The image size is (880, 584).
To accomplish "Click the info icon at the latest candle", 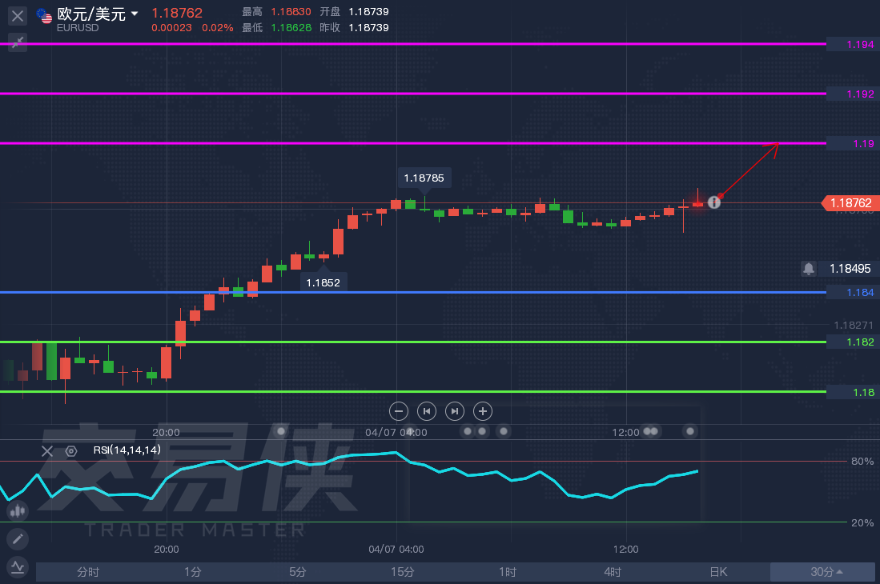I will pos(714,202).
